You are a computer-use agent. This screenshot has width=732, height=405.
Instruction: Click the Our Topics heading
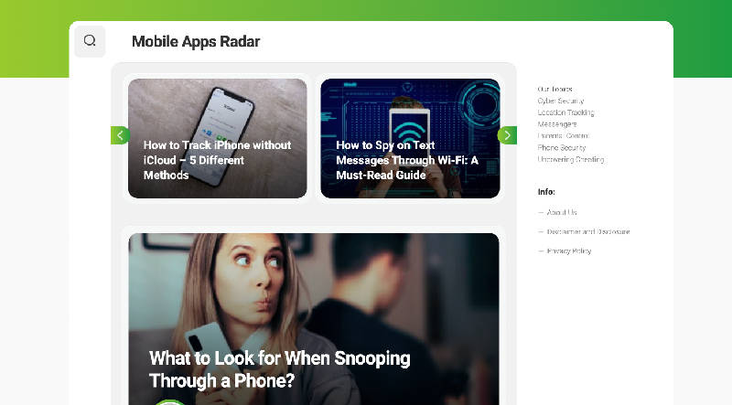(x=555, y=89)
